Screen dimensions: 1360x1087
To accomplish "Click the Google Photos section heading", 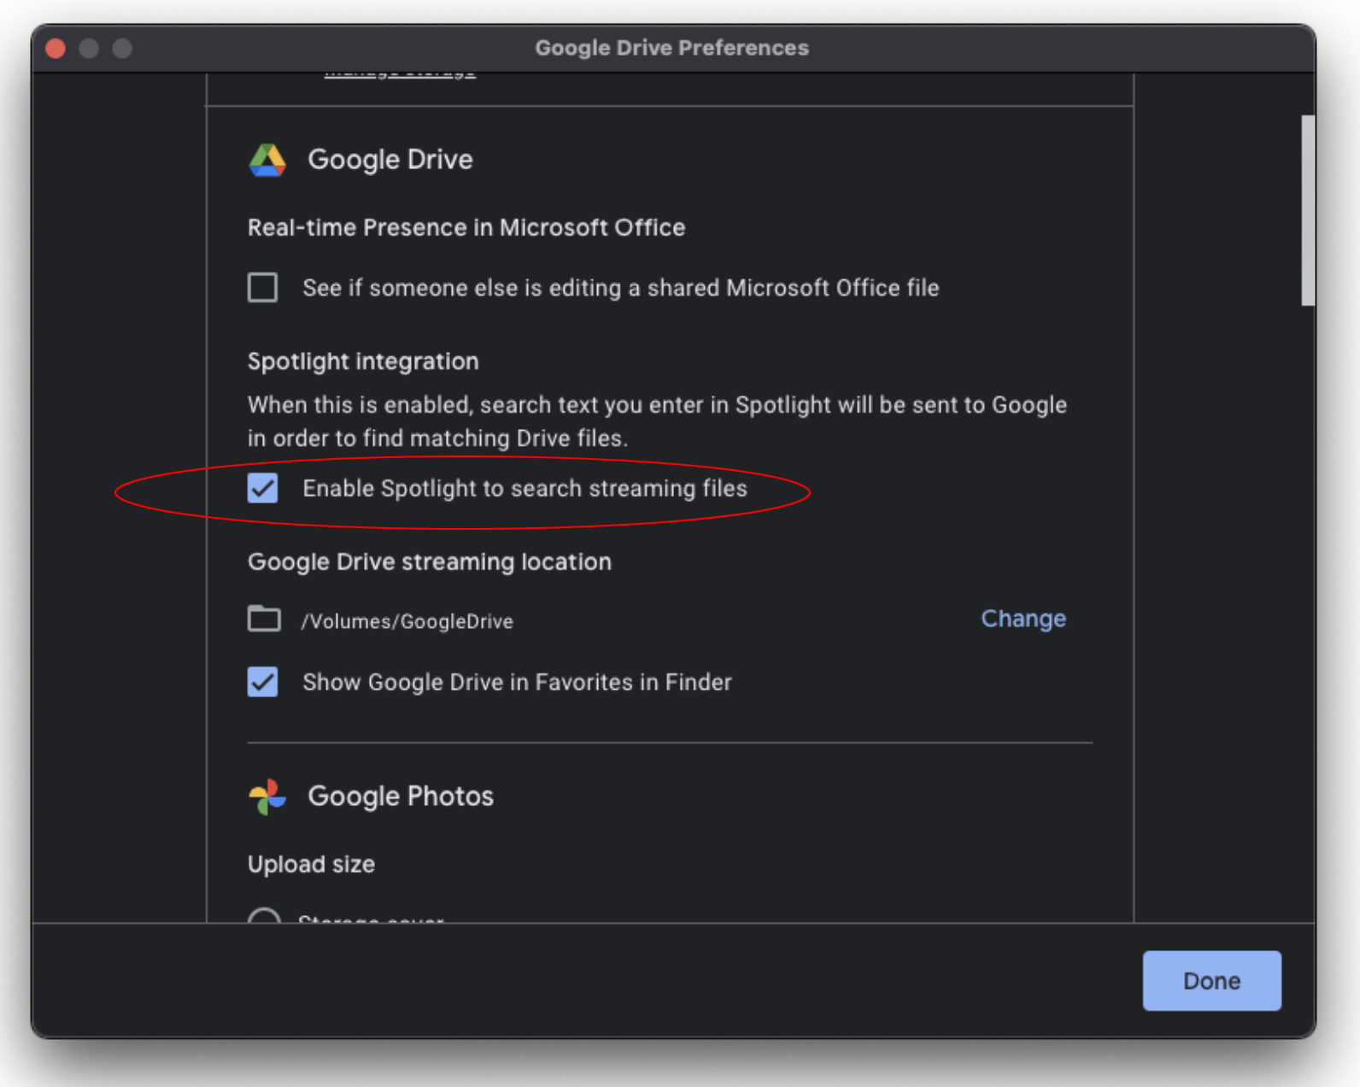I will point(401,796).
